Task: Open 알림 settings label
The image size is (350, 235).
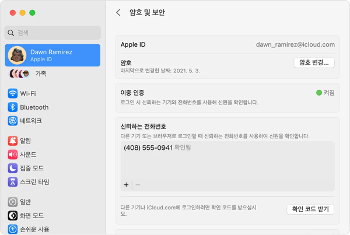Action: click(x=26, y=141)
